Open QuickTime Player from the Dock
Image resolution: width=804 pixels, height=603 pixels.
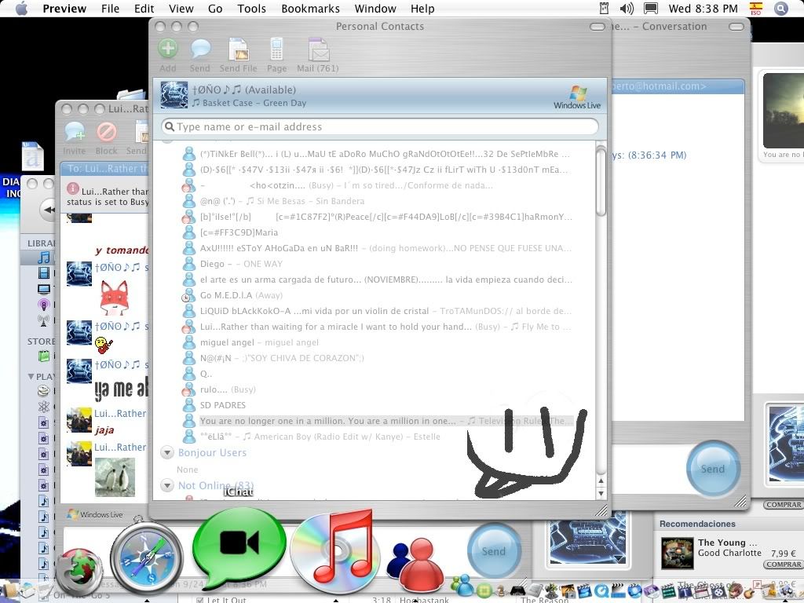[601, 590]
